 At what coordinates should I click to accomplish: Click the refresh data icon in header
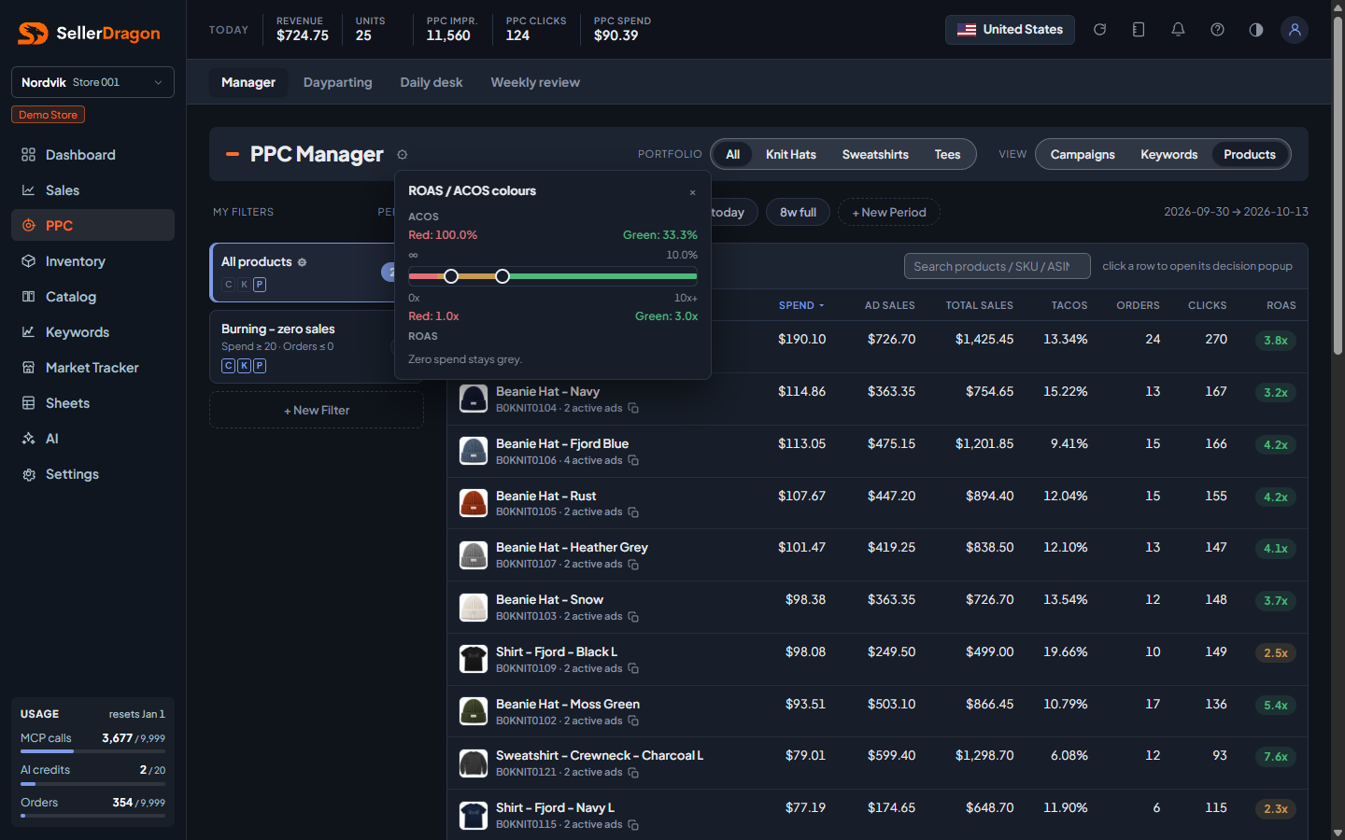[x=1099, y=30]
